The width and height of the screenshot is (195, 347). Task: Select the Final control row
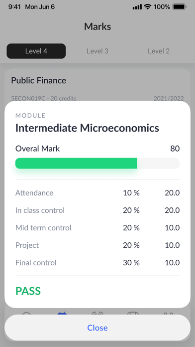[x=97, y=263]
